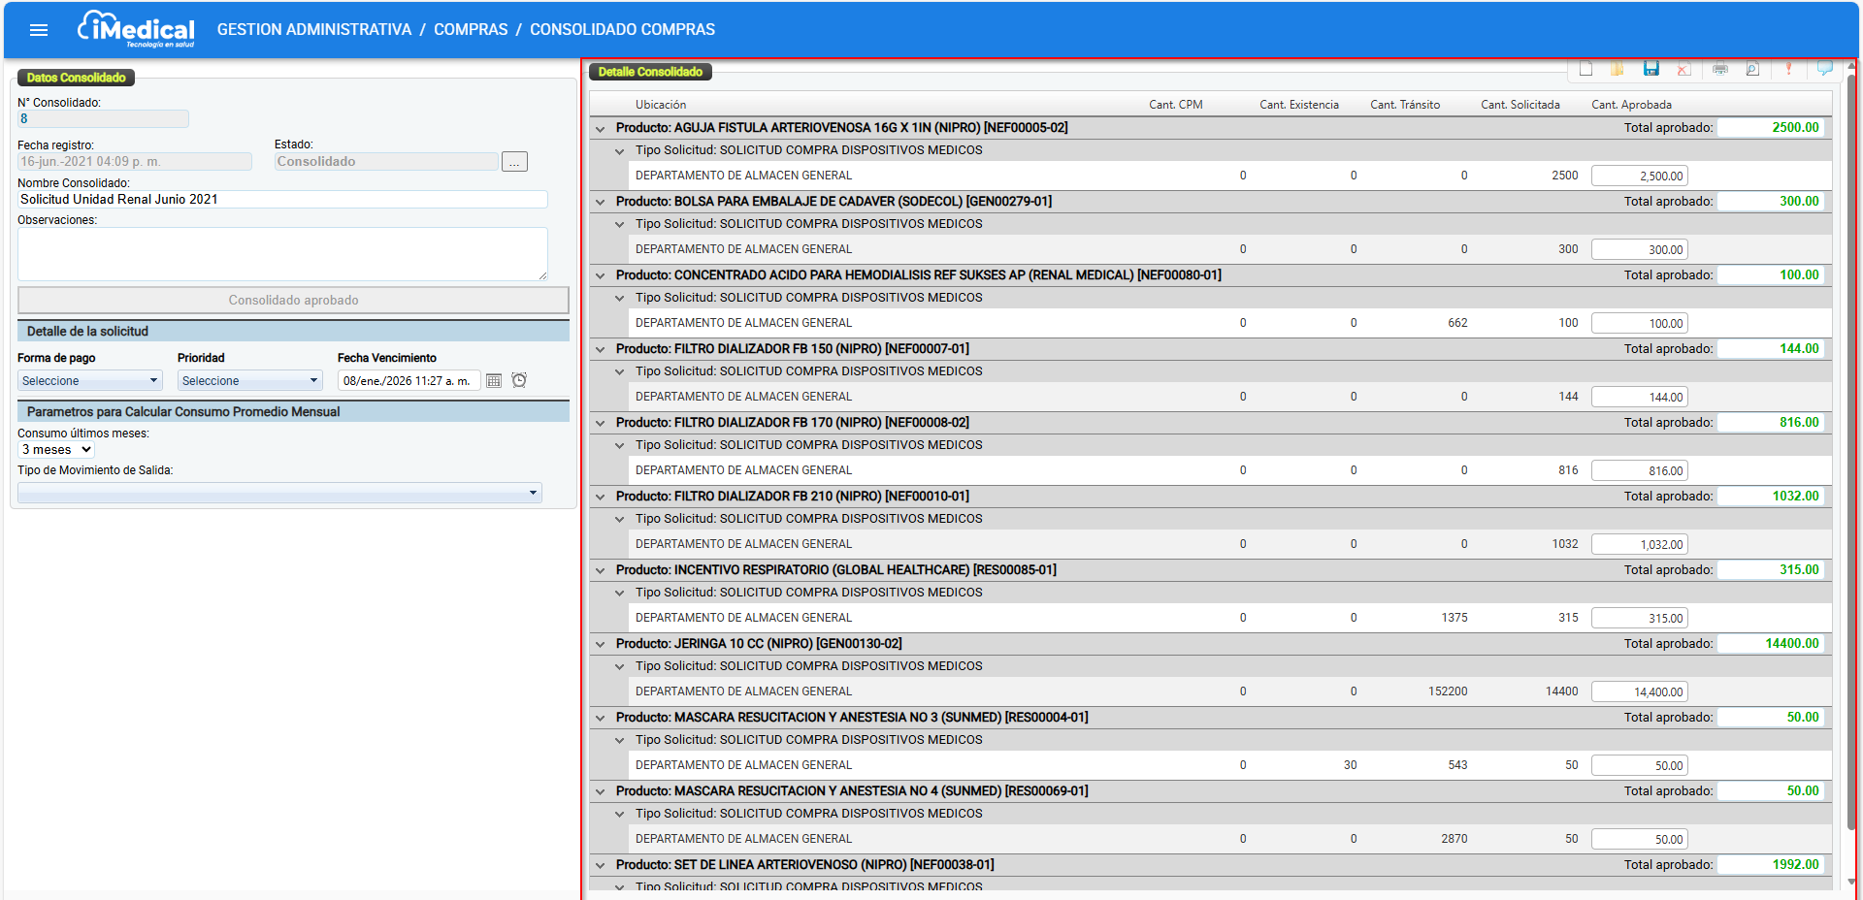Viewport: 1863px width, 900px height.
Task: Open the calendar picker for Fecha Vencimiento
Action: point(494,380)
